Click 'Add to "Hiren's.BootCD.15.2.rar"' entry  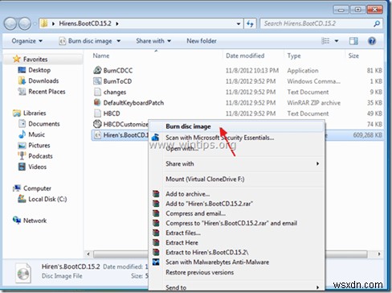pyautogui.click(x=209, y=204)
